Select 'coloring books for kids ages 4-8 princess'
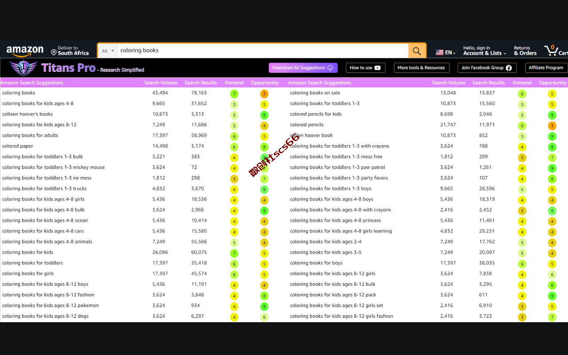The width and height of the screenshot is (568, 355). coord(335,221)
